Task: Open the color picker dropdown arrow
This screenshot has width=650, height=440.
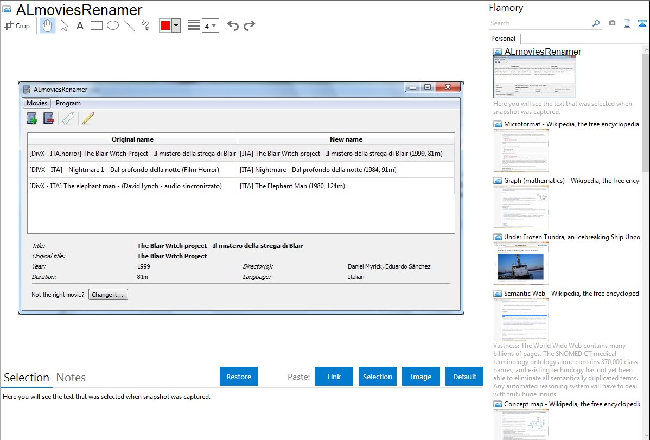Action: [x=176, y=25]
